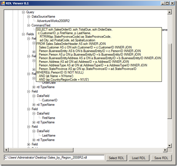Expand the last collapsed Field node
Viewport: 177px width, 166px height.
pyautogui.click(x=29, y=144)
